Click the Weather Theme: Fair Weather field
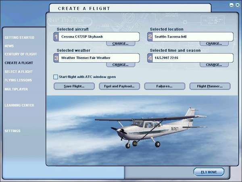The image size is (242, 182). pyautogui.click(x=97, y=58)
